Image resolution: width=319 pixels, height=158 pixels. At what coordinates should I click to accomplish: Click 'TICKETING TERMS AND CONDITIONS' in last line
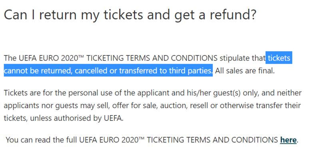point(212,140)
